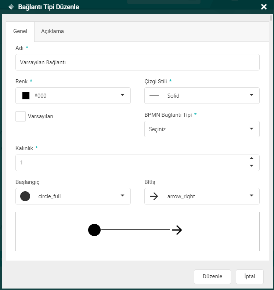This screenshot has width=274, height=290.
Task: Select the Genel tab
Action: (20, 31)
